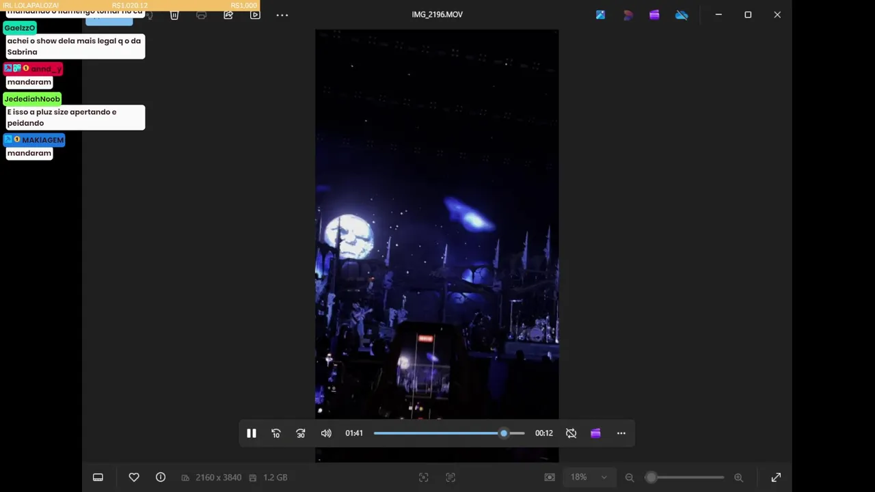The height and width of the screenshot is (492, 875).
Task: Click the text recognition icon
Action: pyautogui.click(x=450, y=478)
